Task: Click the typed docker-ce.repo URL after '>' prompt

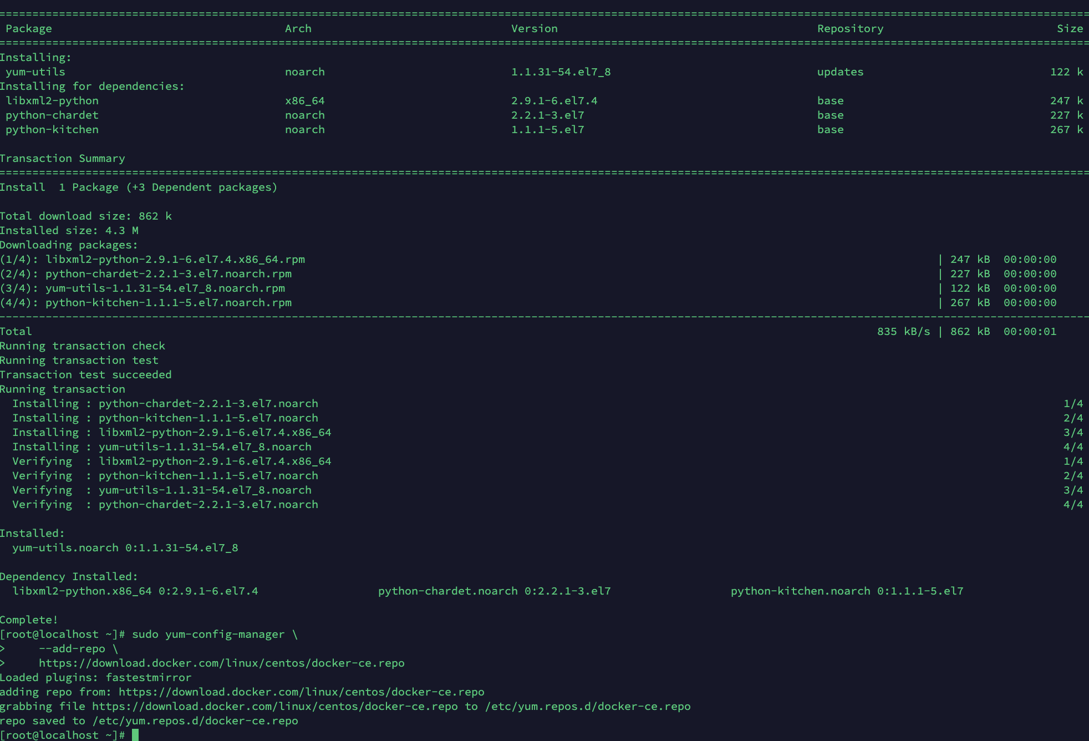Action: click(x=222, y=663)
